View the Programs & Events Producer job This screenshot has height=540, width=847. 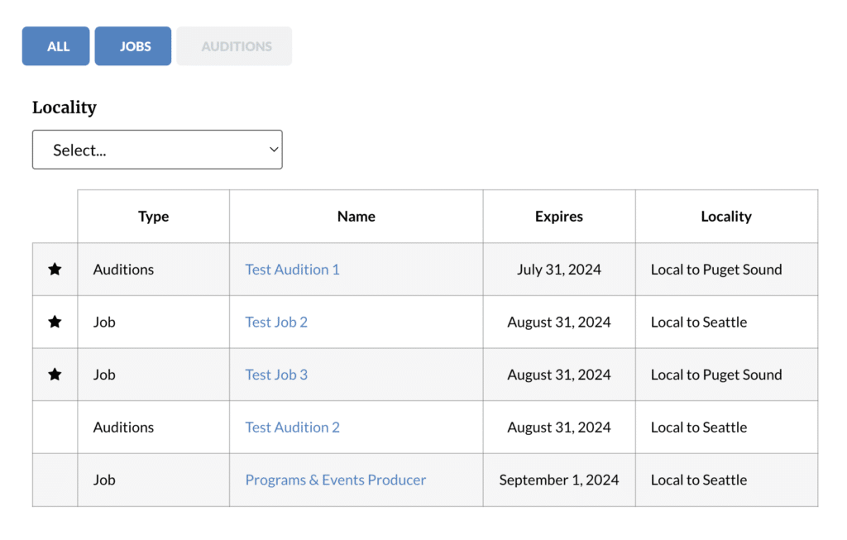[x=335, y=480]
